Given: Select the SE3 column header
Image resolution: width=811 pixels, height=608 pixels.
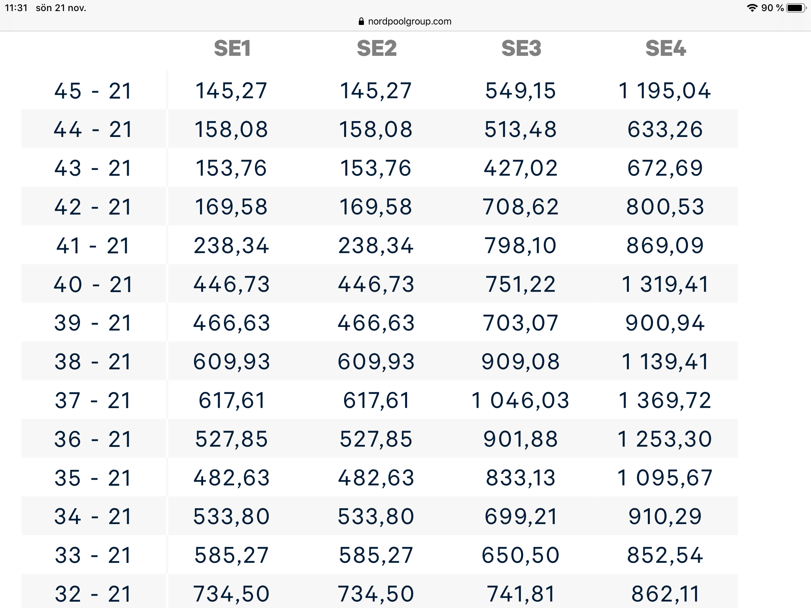Looking at the screenshot, I should [521, 49].
